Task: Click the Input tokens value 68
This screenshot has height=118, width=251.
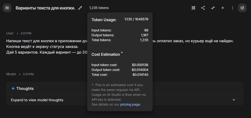Action: (x=146, y=30)
